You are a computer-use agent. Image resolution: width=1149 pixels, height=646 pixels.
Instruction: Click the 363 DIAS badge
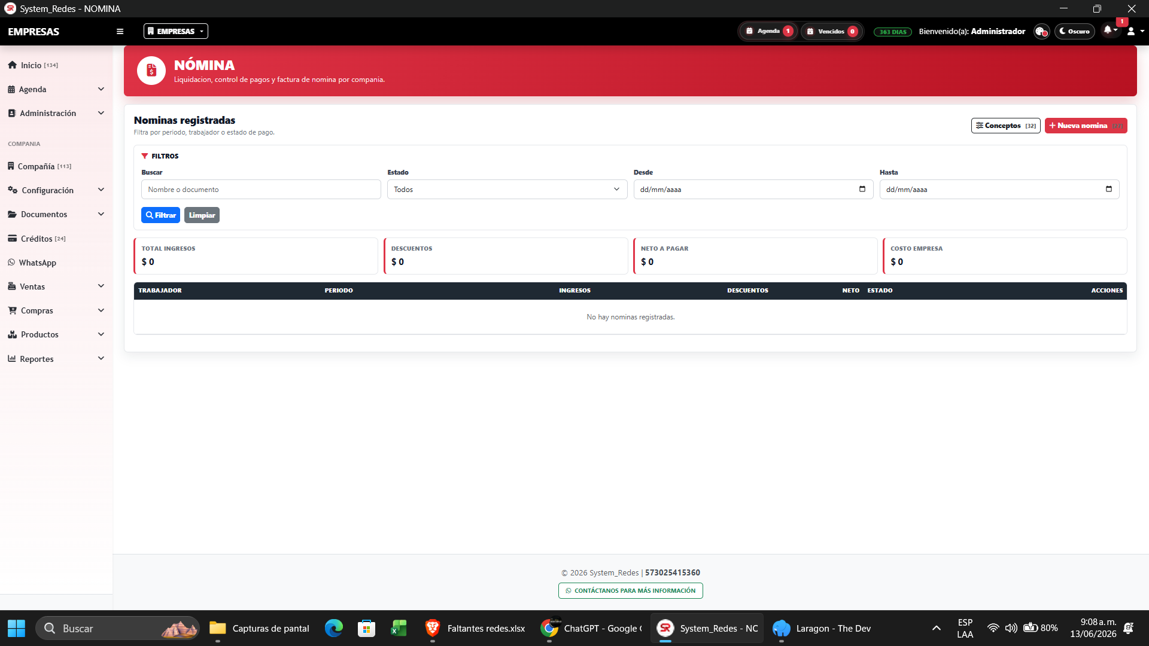(892, 32)
